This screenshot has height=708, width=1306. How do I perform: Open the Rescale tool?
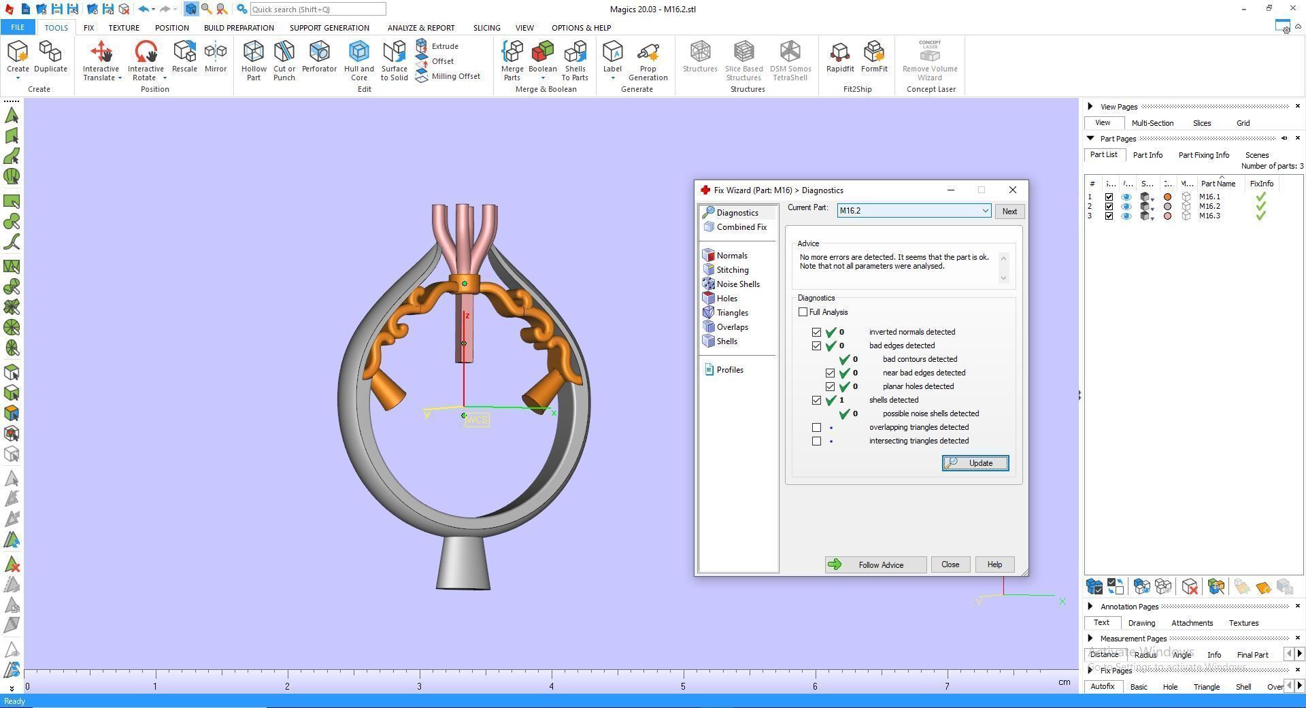tap(184, 56)
